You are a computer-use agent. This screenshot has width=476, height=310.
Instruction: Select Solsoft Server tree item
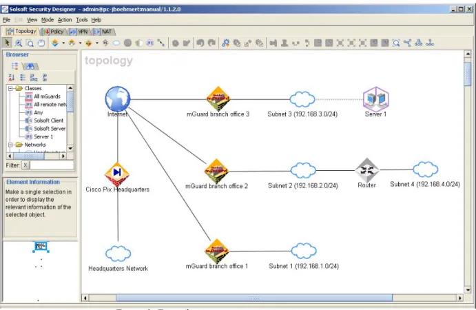[50, 129]
